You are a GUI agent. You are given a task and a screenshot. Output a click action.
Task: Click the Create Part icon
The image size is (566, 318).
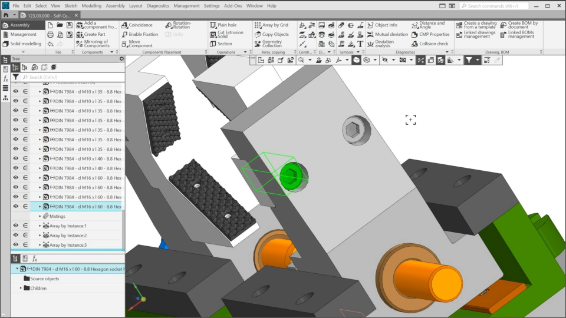(x=90, y=34)
